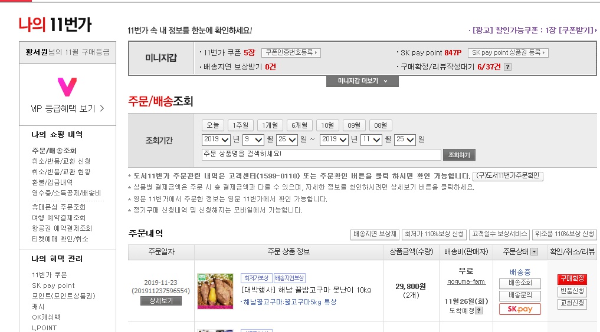Viewport: 600px width, 332px height.
Task: Click the 교환신청 button
Action: [x=572, y=304]
